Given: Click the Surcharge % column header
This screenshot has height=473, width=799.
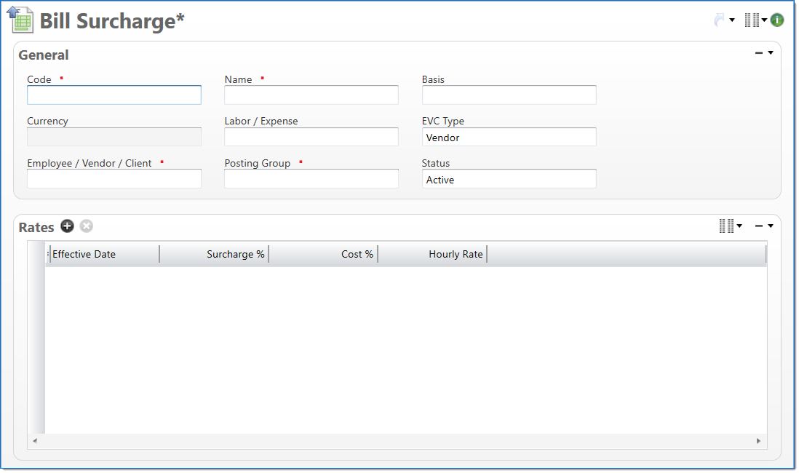Looking at the screenshot, I should [x=215, y=254].
